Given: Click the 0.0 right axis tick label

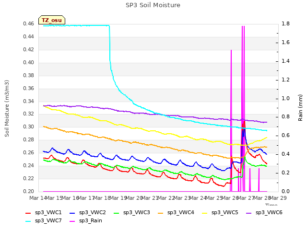Looking at the screenshot, I should coord(285,192).
